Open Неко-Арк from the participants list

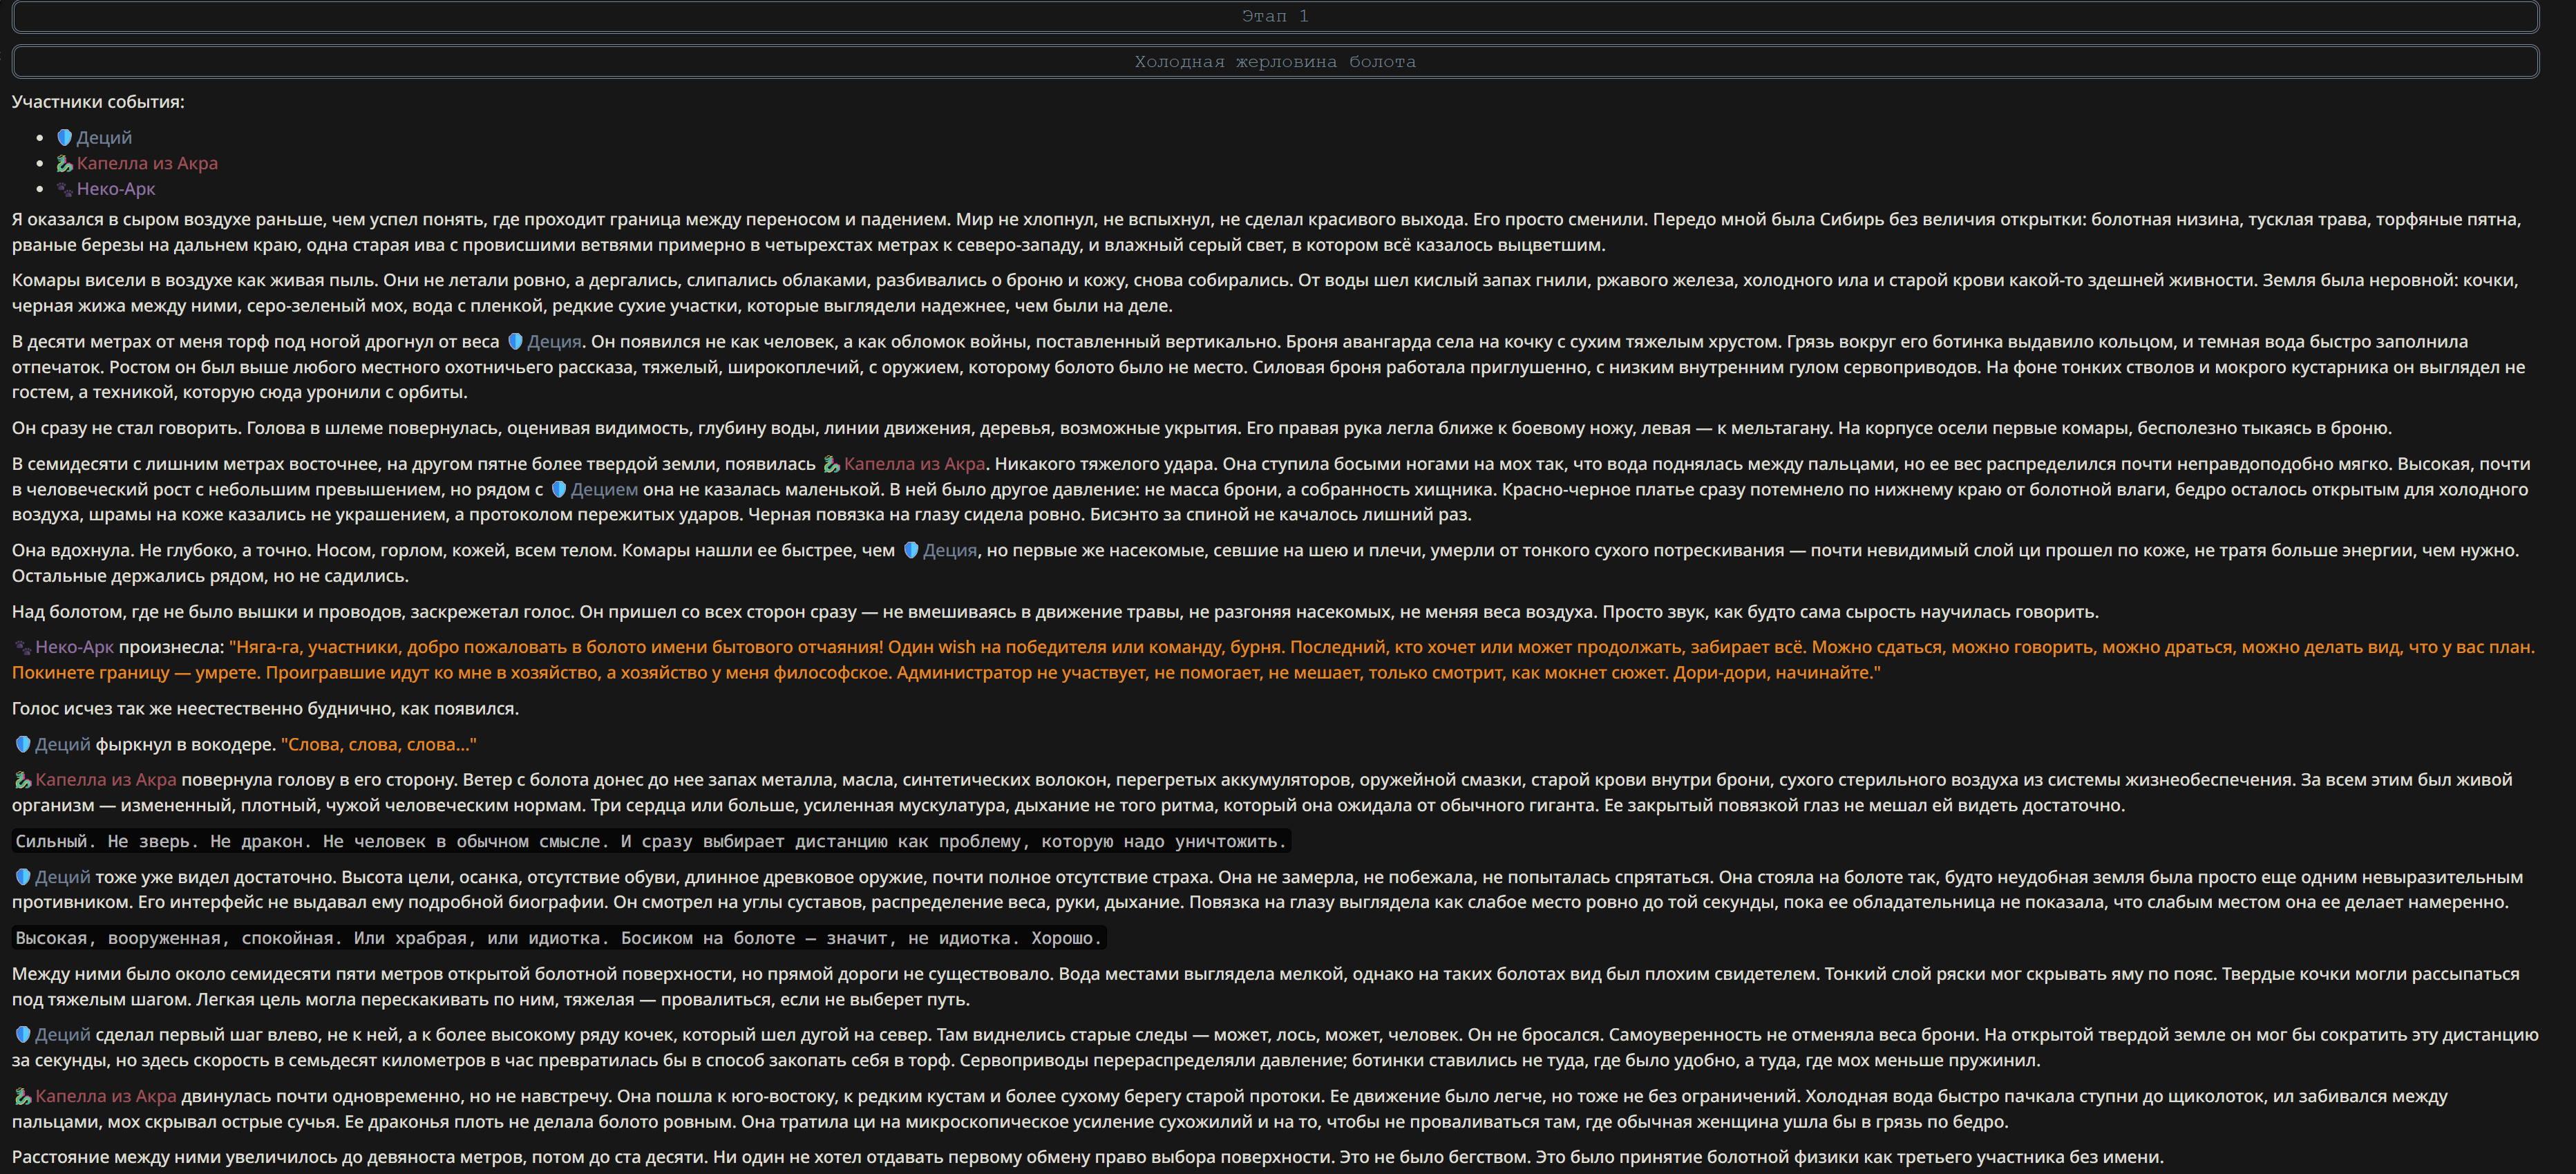(x=116, y=189)
